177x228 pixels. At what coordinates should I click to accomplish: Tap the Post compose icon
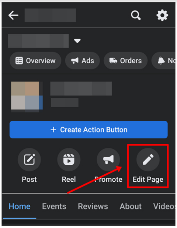click(29, 160)
